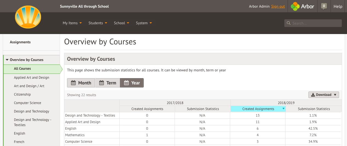This screenshot has height=146, width=347.
Task: Click the calendar icon on Term
Action: [x=102, y=83]
